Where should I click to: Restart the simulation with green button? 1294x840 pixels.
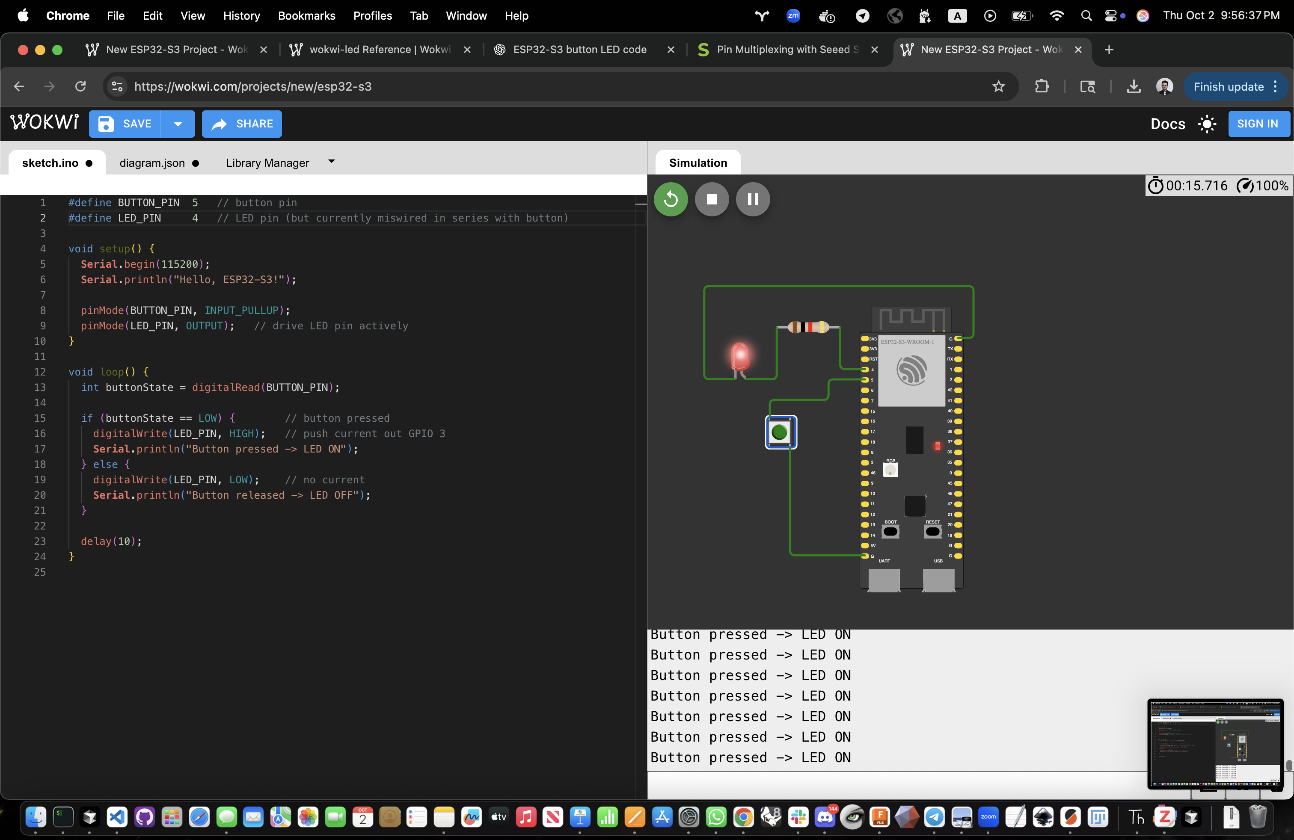pos(671,199)
